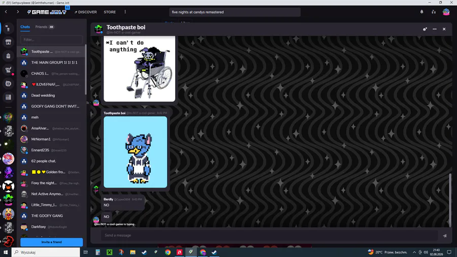Click the chat list scrollbar
Viewport: 457px width, 257px height.
(86, 70)
